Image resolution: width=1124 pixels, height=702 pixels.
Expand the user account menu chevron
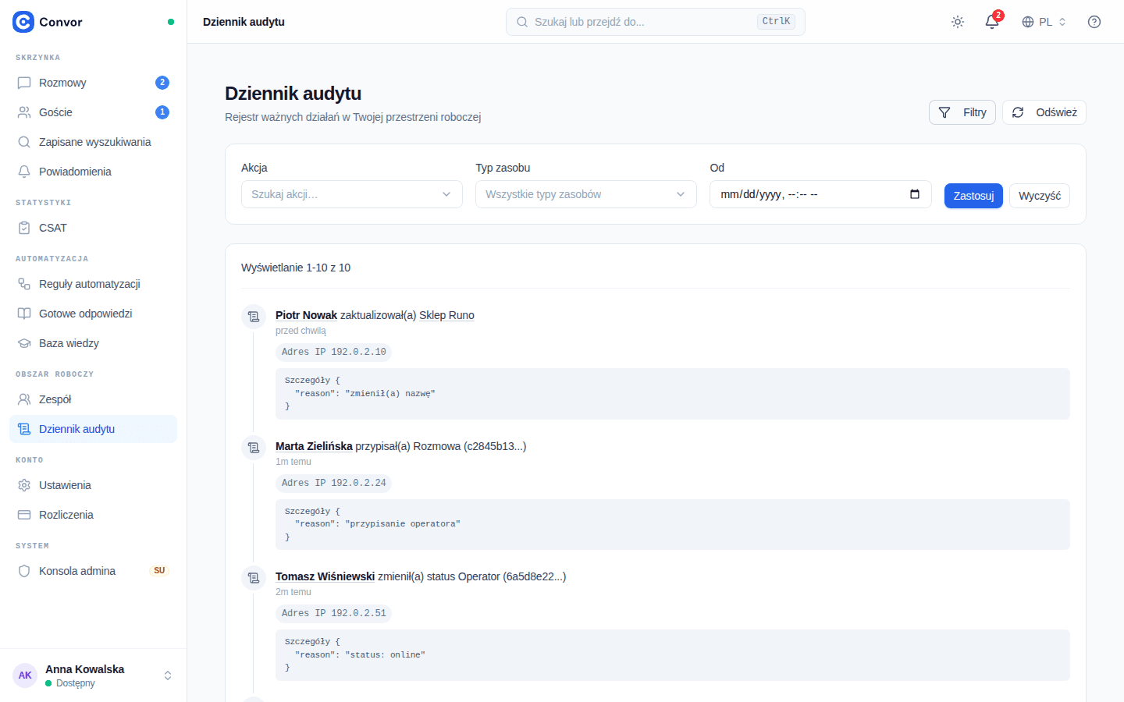point(168,675)
